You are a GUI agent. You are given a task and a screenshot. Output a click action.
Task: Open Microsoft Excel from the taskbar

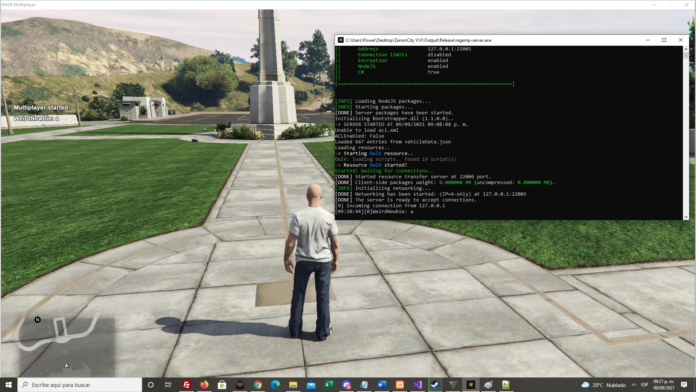[328, 385]
